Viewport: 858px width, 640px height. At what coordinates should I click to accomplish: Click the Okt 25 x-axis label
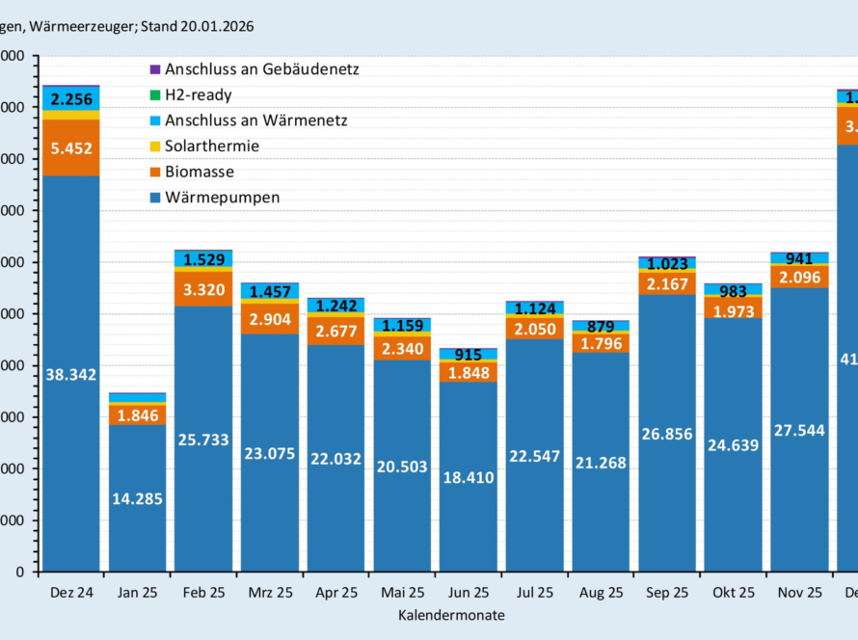pos(733,593)
